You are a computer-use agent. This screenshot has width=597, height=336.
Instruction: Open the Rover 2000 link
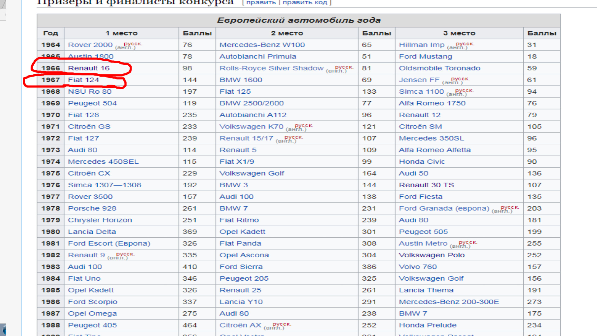pyautogui.click(x=90, y=45)
